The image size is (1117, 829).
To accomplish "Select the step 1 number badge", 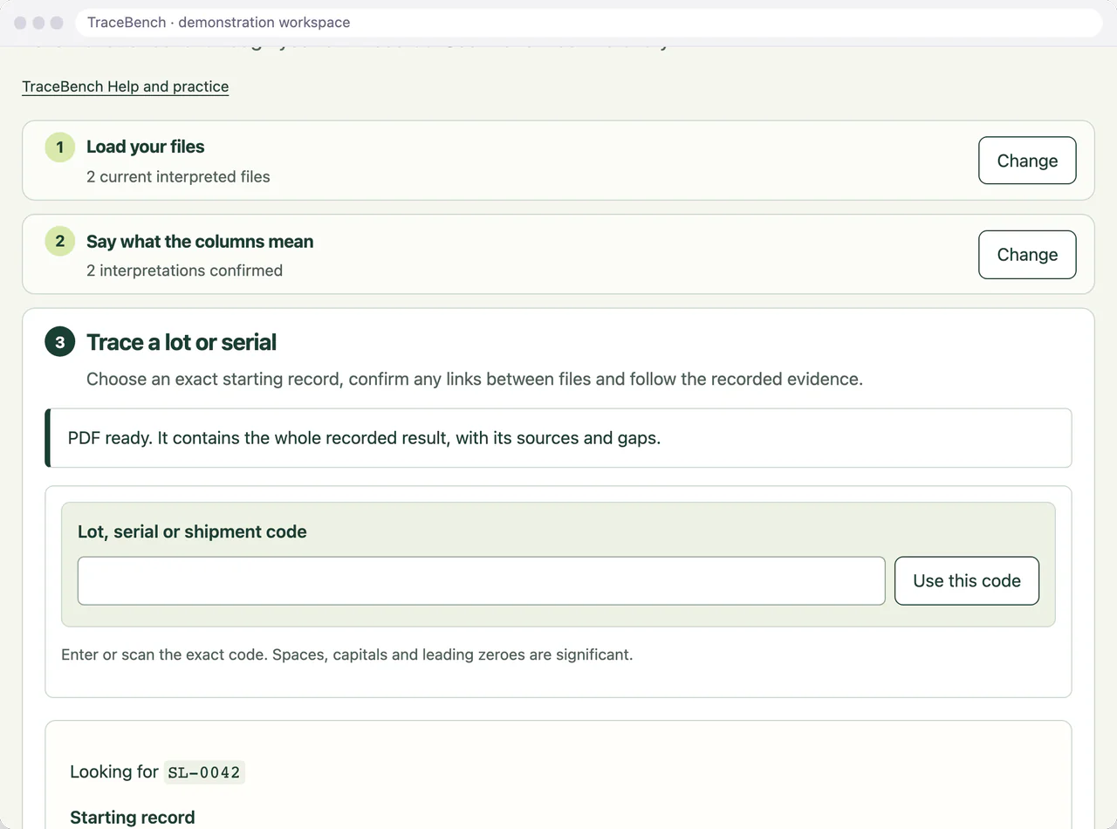I will (x=59, y=147).
